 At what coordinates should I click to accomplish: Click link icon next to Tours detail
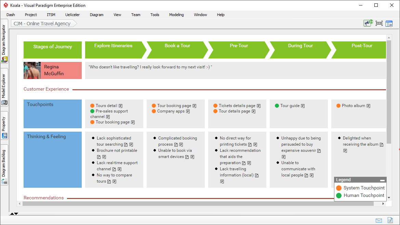(x=120, y=106)
